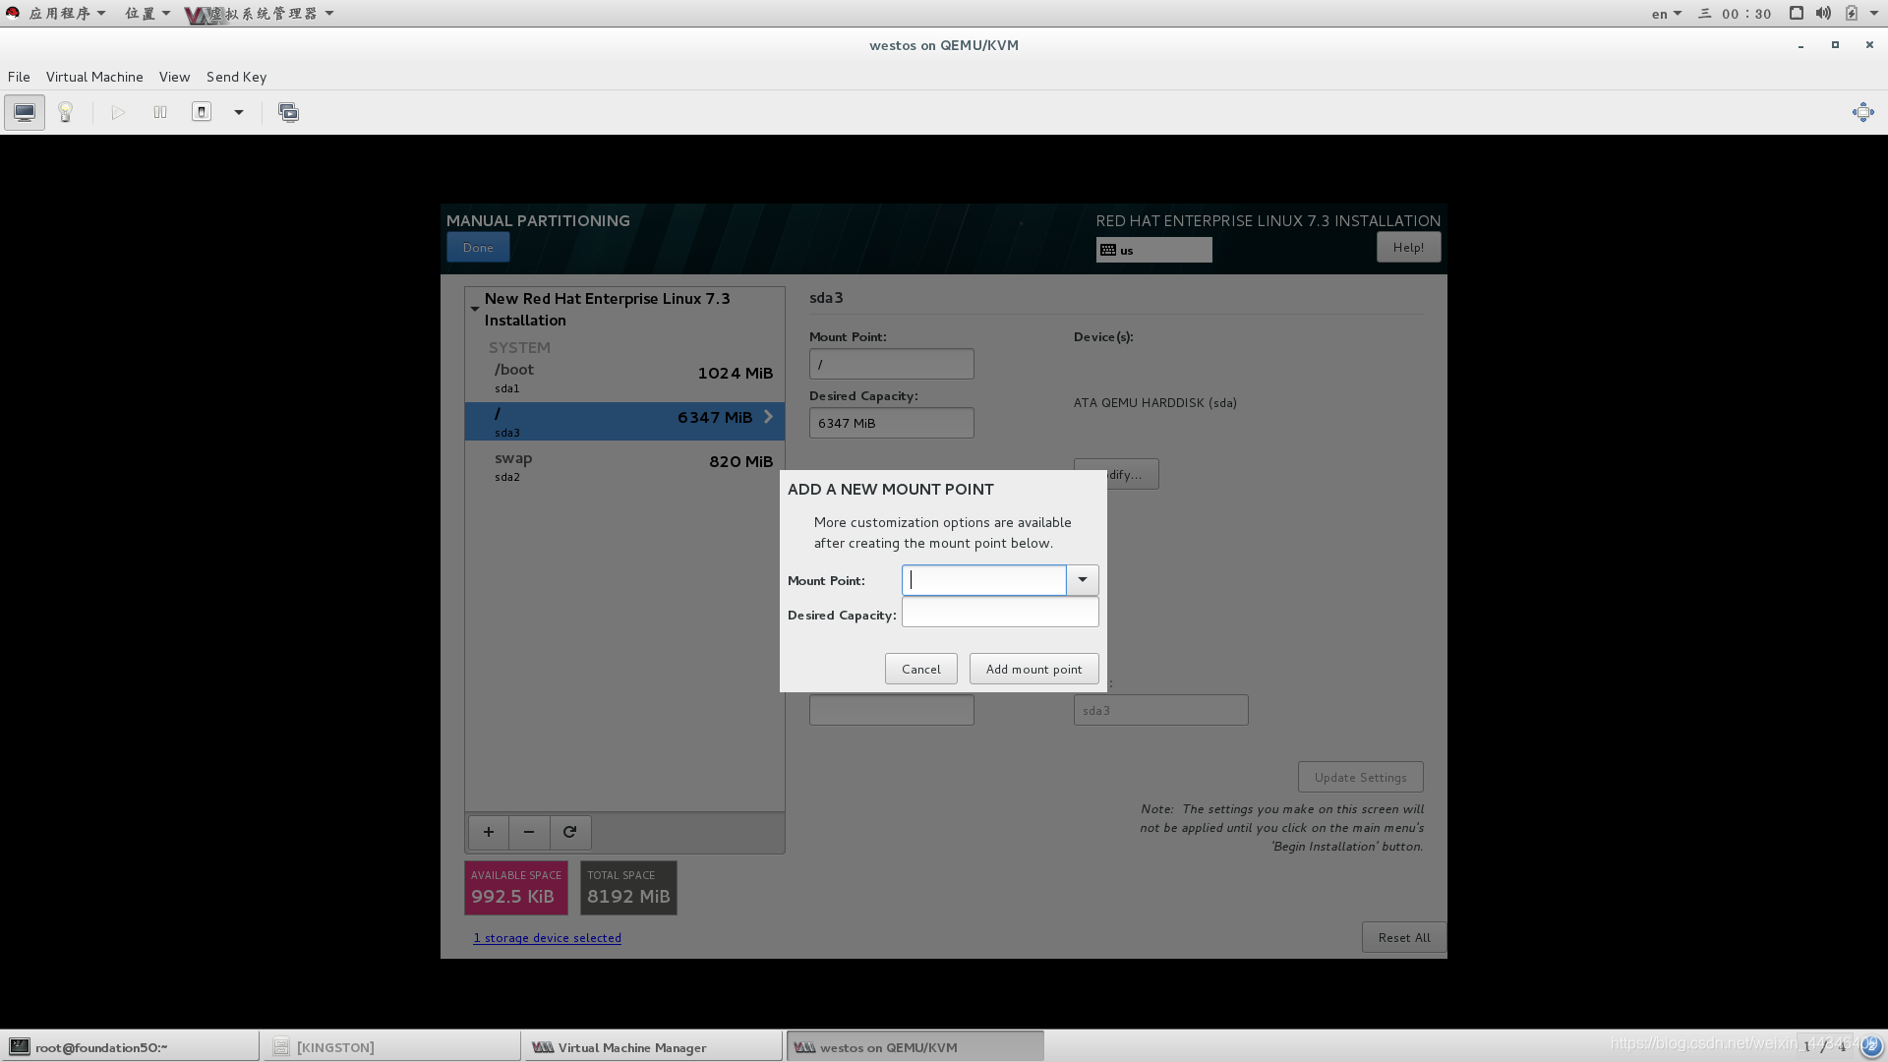Power on the virtual machine
The height and width of the screenshot is (1062, 1888).
(118, 112)
